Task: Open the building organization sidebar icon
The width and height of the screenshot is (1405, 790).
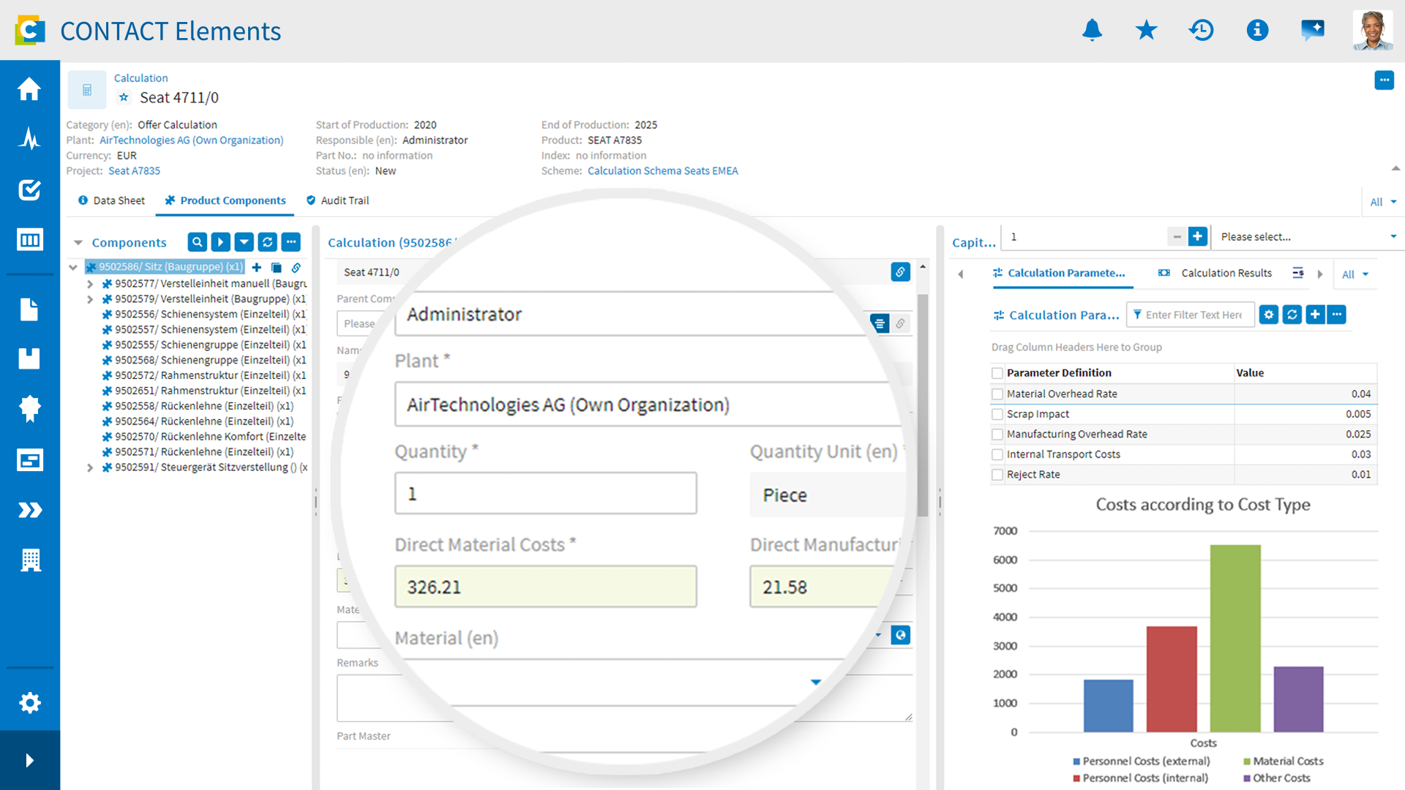Action: pos(30,560)
